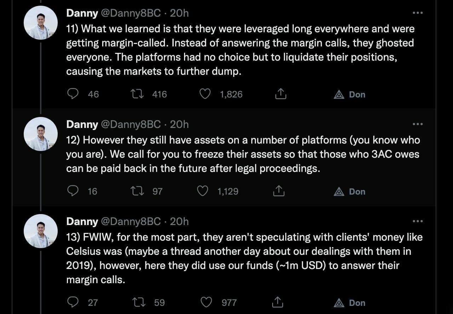
Task: Click the tip jar Don icon on tweet 12
Action: (339, 191)
